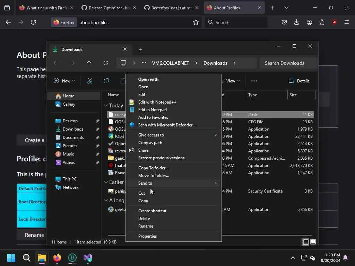Screen dimensions: 355x266
Task: Expand breadcrumb chevron after Downloads
Action: pos(235,63)
